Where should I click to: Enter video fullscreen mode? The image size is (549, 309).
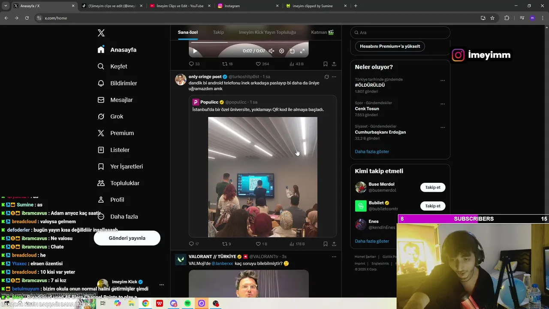pyautogui.click(x=302, y=51)
